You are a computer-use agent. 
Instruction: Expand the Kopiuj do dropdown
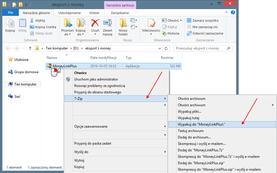click(x=80, y=34)
